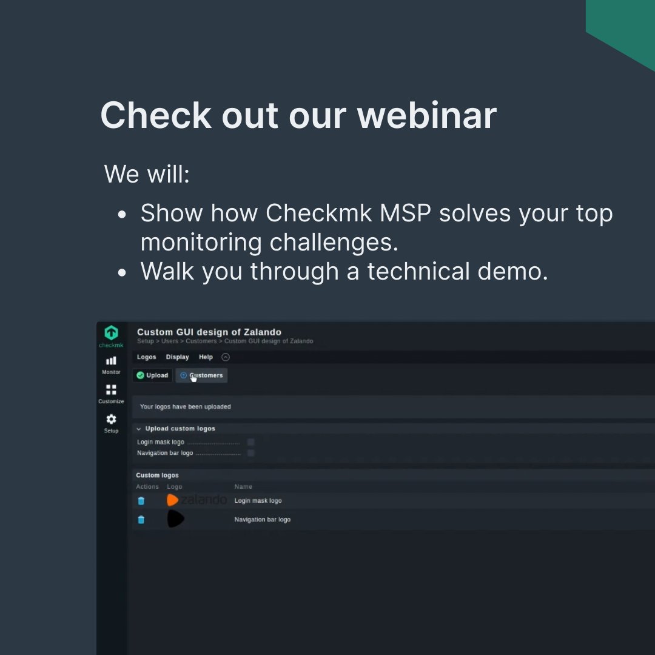This screenshot has width=655, height=655.
Task: Click the 'Navigation bar logo' name cell
Action: [x=263, y=520]
